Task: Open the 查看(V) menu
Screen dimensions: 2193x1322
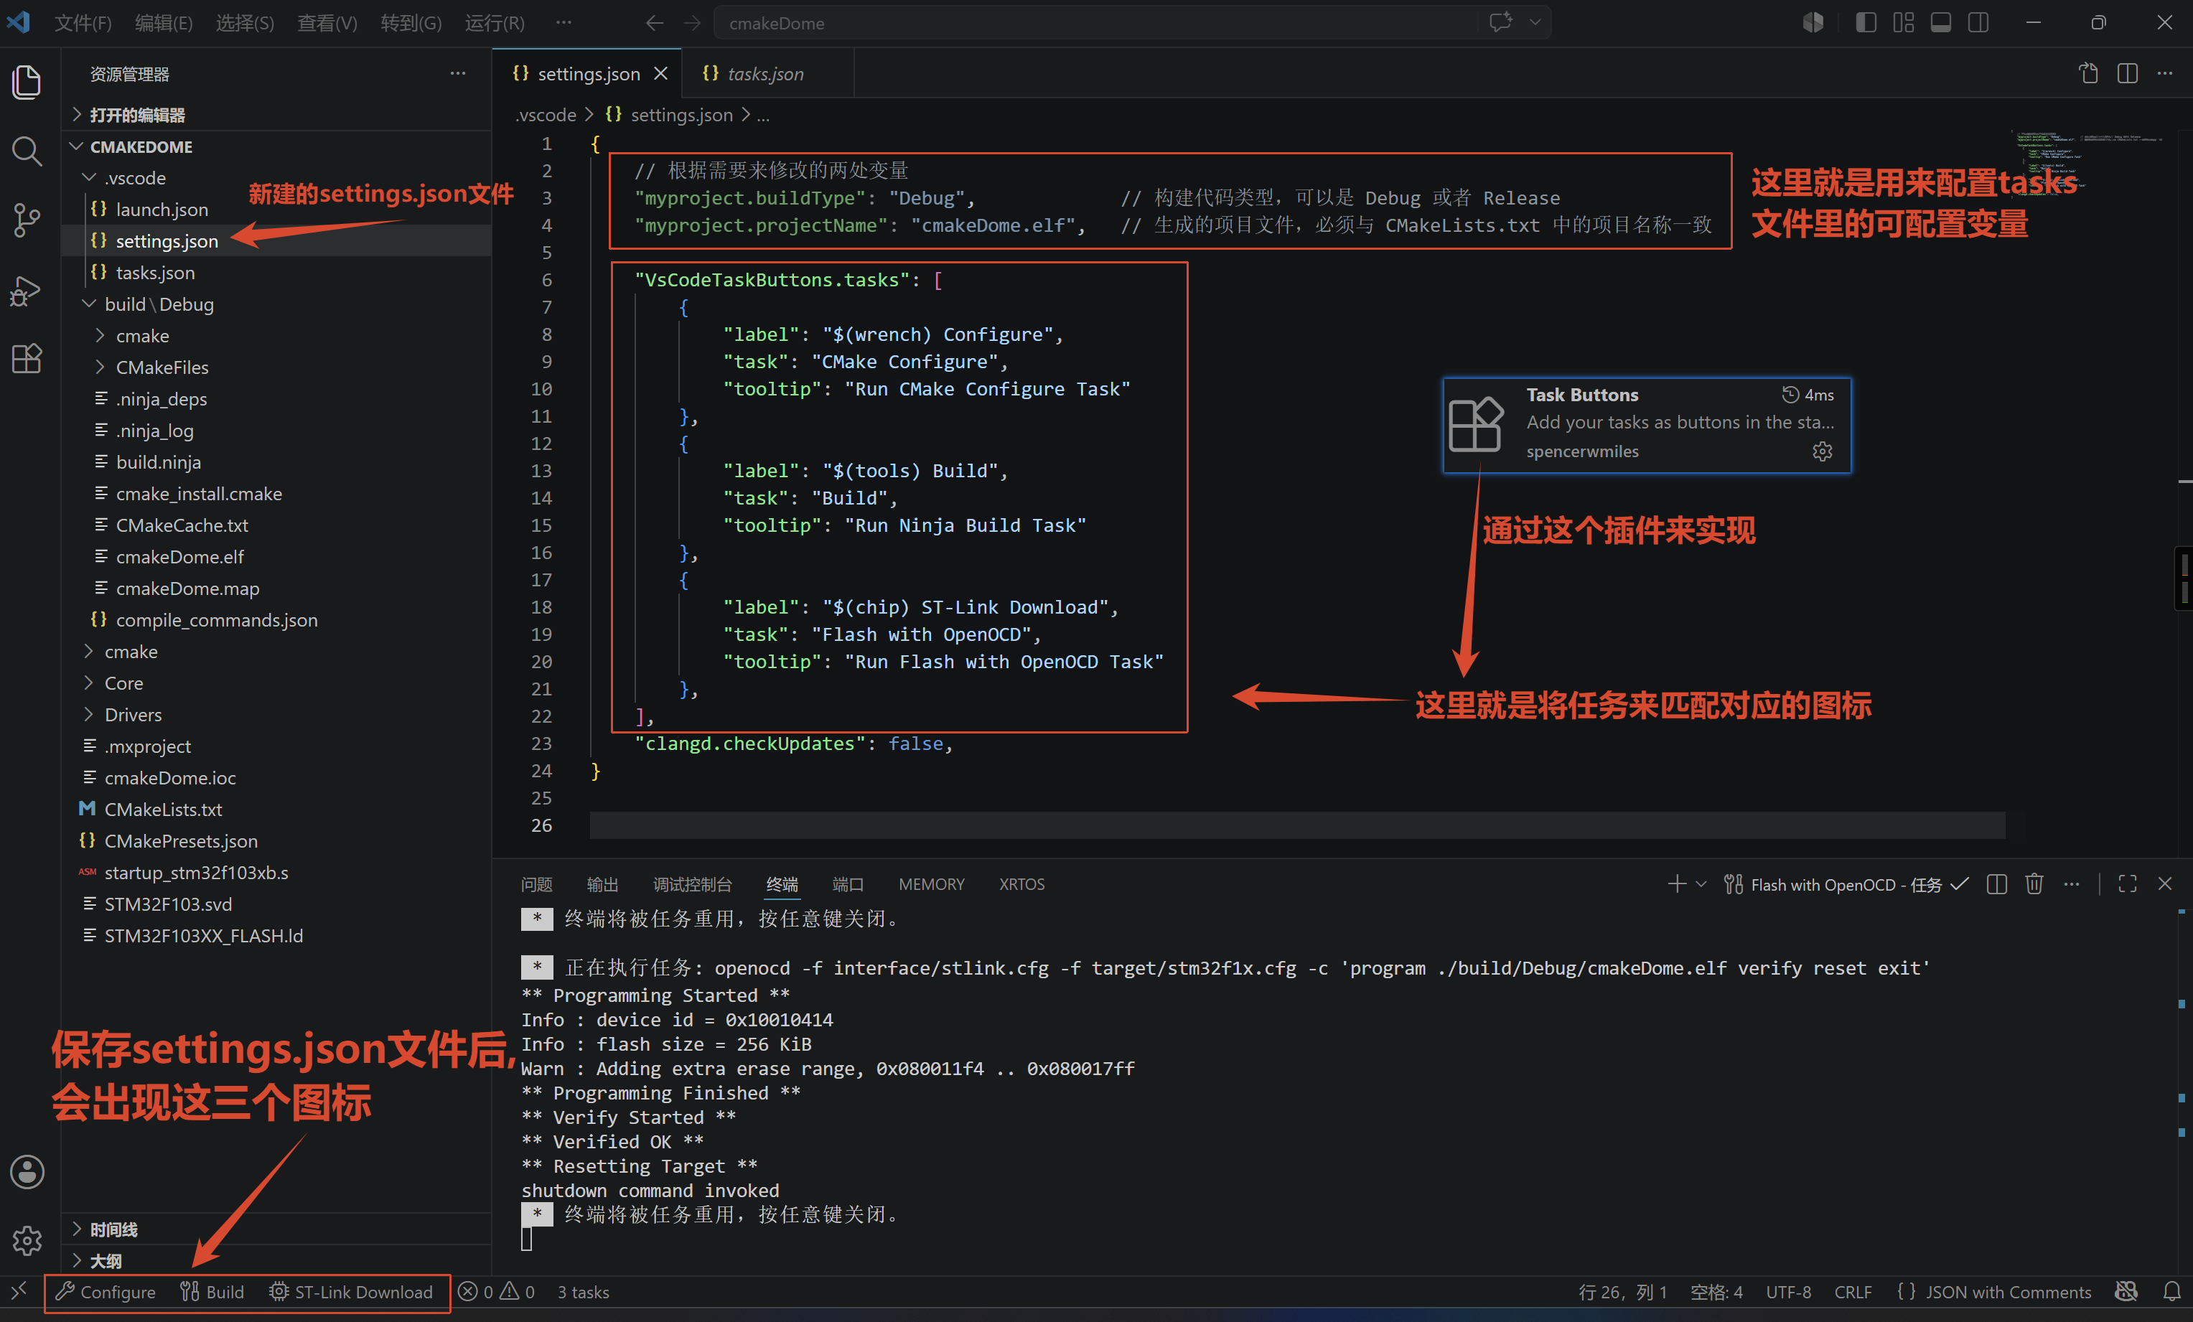Action: (327, 23)
